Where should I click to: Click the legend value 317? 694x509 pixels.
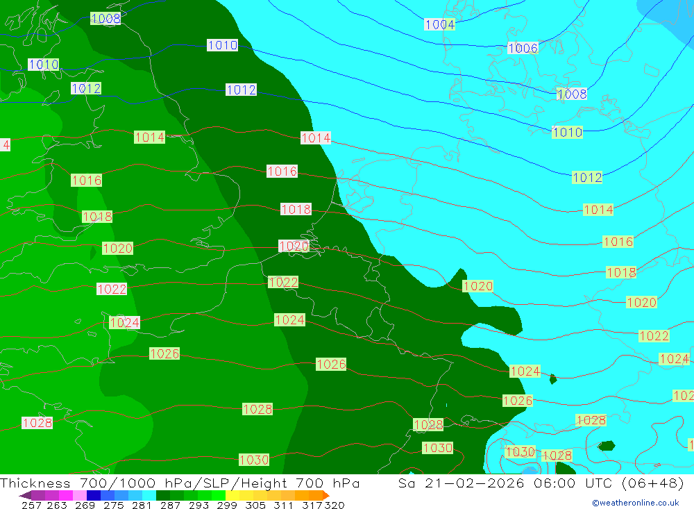tap(312, 505)
